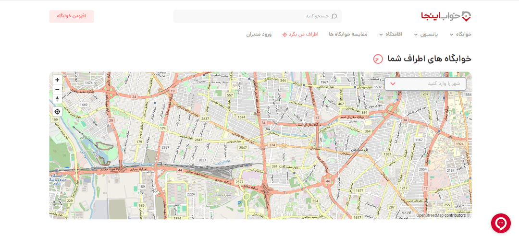Click the پل ستارخان label on the map

pos(362,150)
